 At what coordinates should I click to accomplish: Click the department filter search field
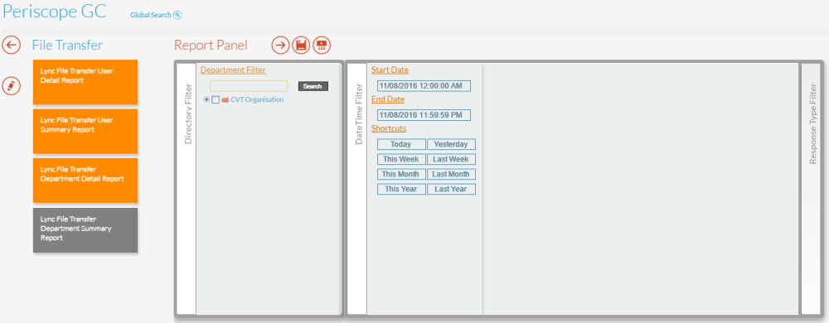point(249,86)
